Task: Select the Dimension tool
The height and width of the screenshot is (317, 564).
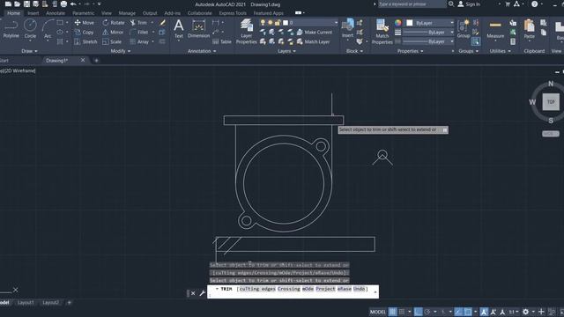Action: [198, 29]
